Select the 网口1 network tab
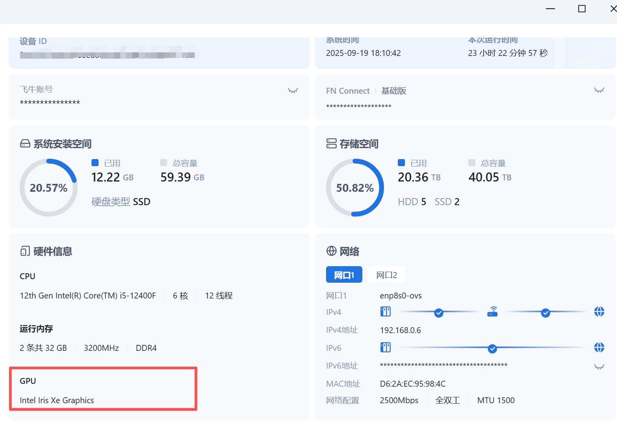Image resolution: width=617 pixels, height=428 pixels. click(344, 275)
